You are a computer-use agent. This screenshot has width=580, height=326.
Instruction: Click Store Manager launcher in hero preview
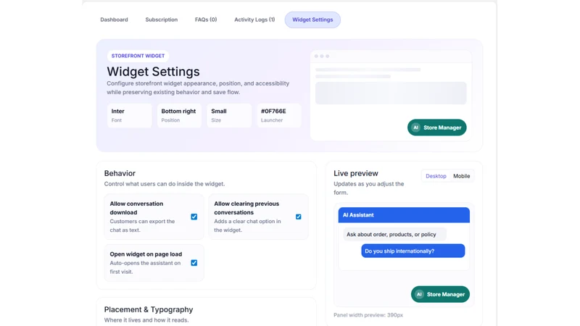(437, 128)
